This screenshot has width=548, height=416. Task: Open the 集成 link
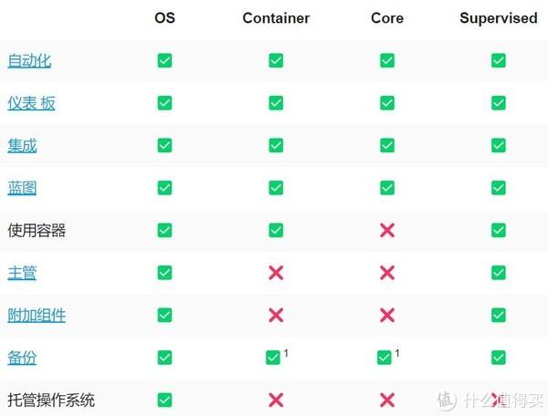point(22,146)
